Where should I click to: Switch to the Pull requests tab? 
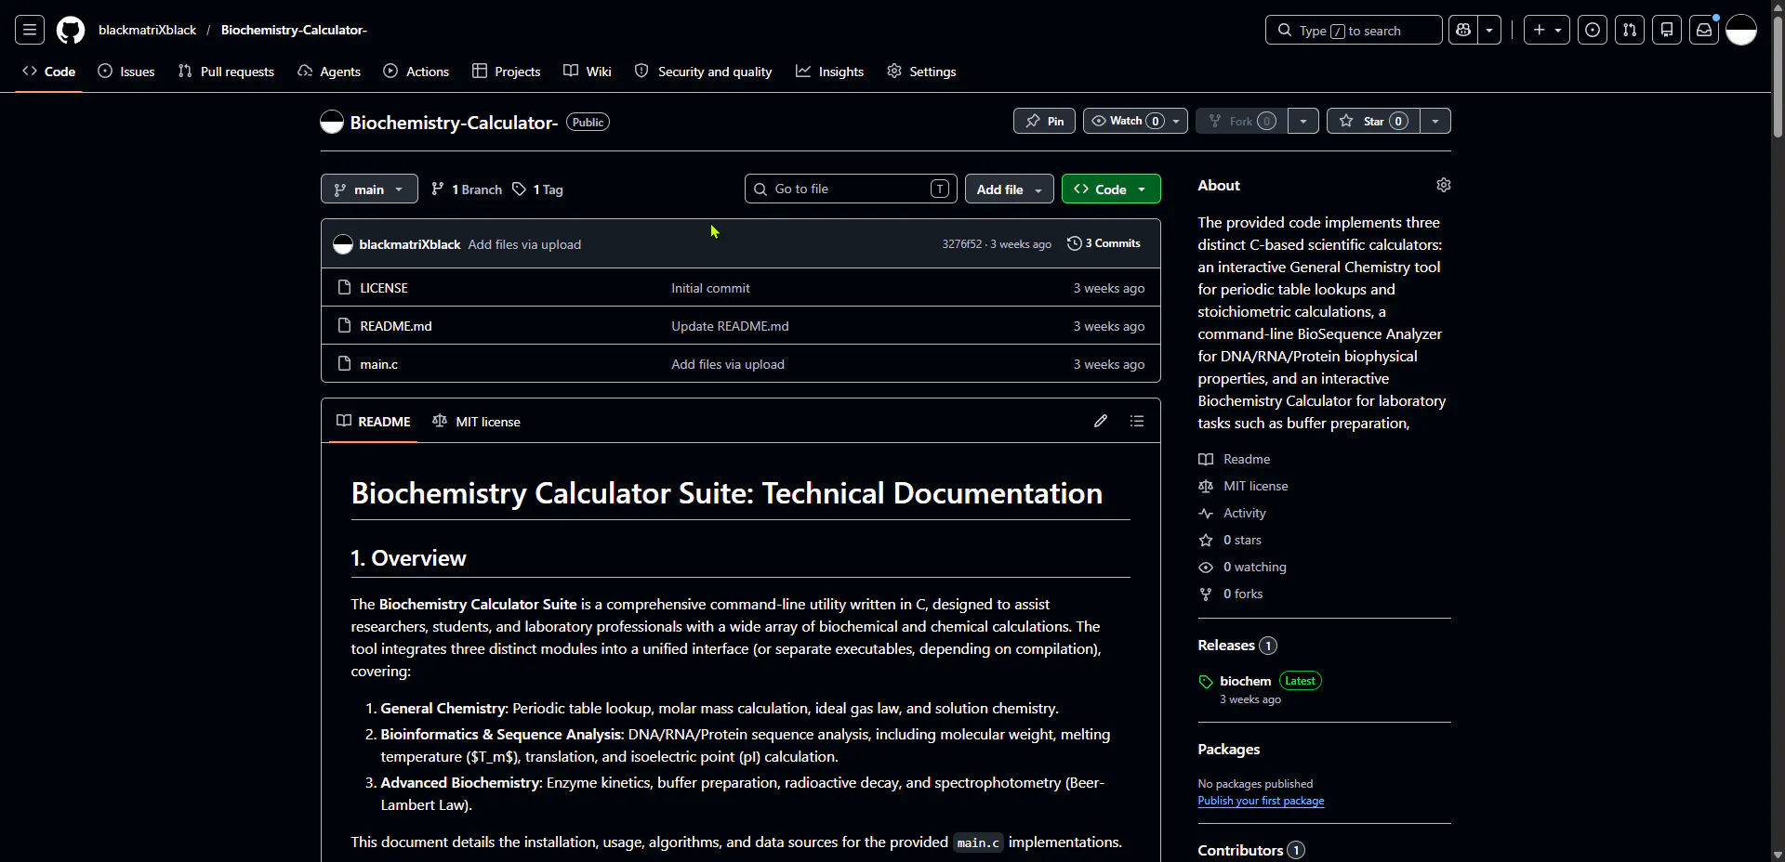click(226, 72)
